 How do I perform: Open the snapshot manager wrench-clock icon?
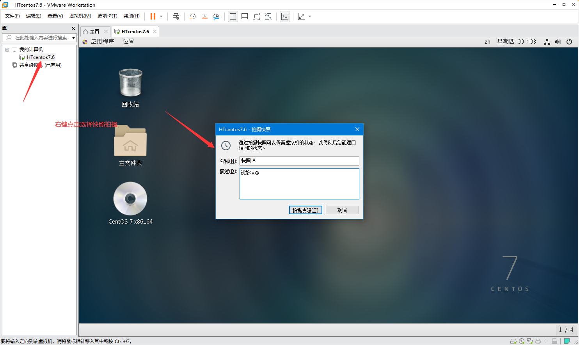216,16
